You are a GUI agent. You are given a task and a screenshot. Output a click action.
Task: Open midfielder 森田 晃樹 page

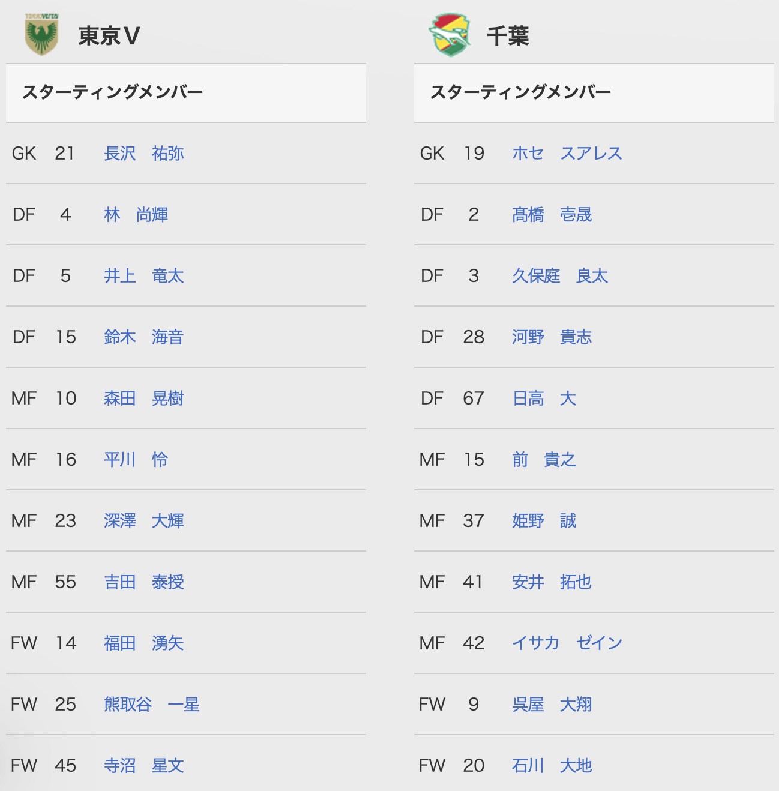pos(144,399)
